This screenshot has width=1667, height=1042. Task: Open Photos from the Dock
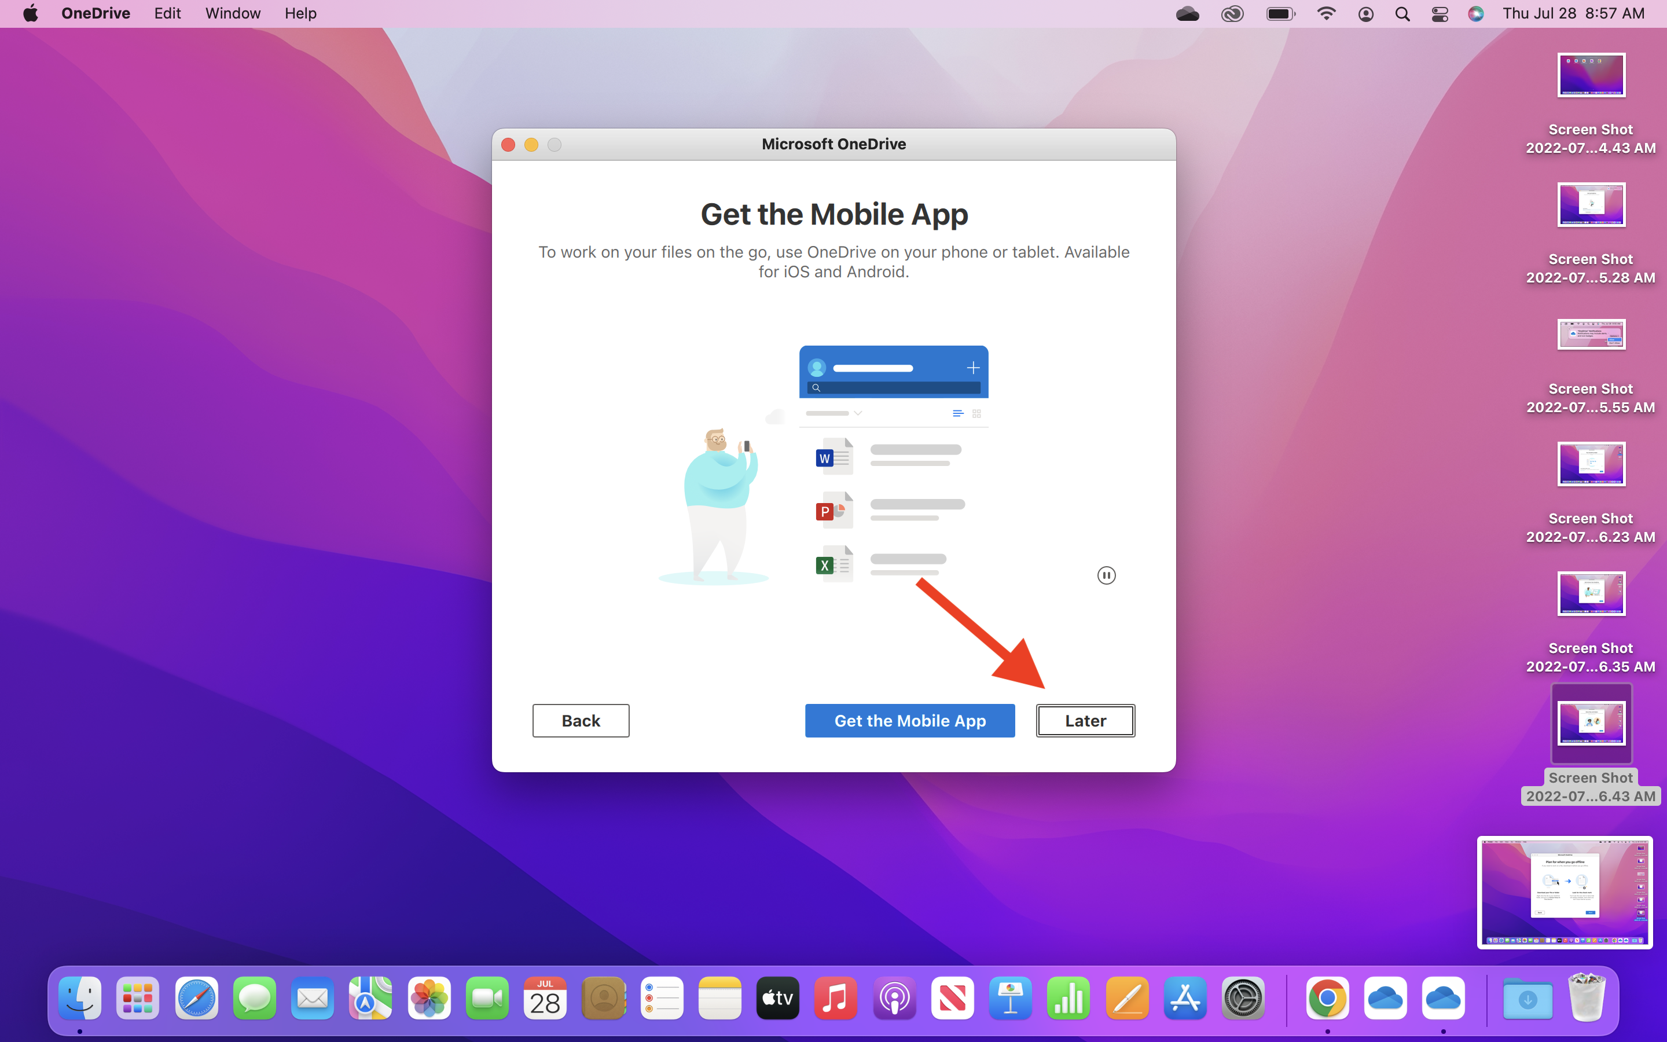point(429,998)
